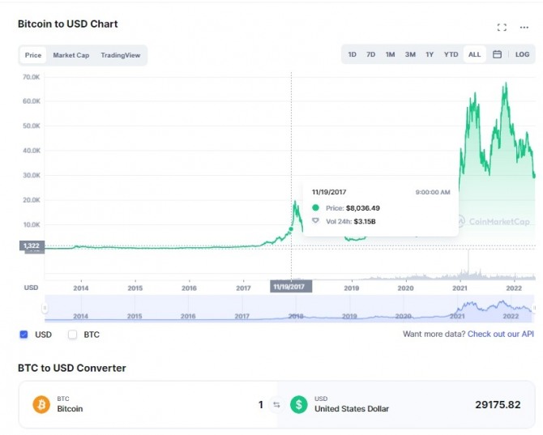Click the CoinMarketCap watermark logo
This screenshot has height=435, width=543.
(x=494, y=221)
